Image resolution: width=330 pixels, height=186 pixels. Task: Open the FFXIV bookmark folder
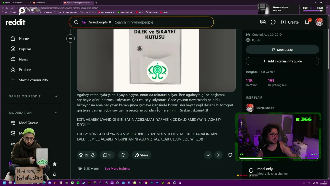(x=57, y=12)
